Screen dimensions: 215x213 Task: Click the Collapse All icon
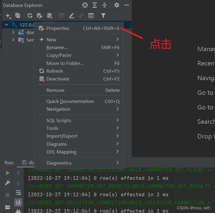point(105,5)
